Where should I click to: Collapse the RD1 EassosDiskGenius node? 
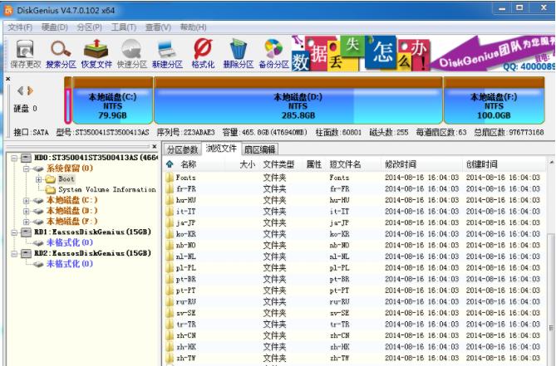[14, 232]
